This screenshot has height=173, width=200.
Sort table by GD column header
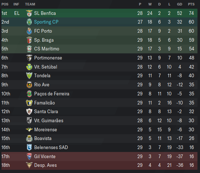tap(180, 4)
